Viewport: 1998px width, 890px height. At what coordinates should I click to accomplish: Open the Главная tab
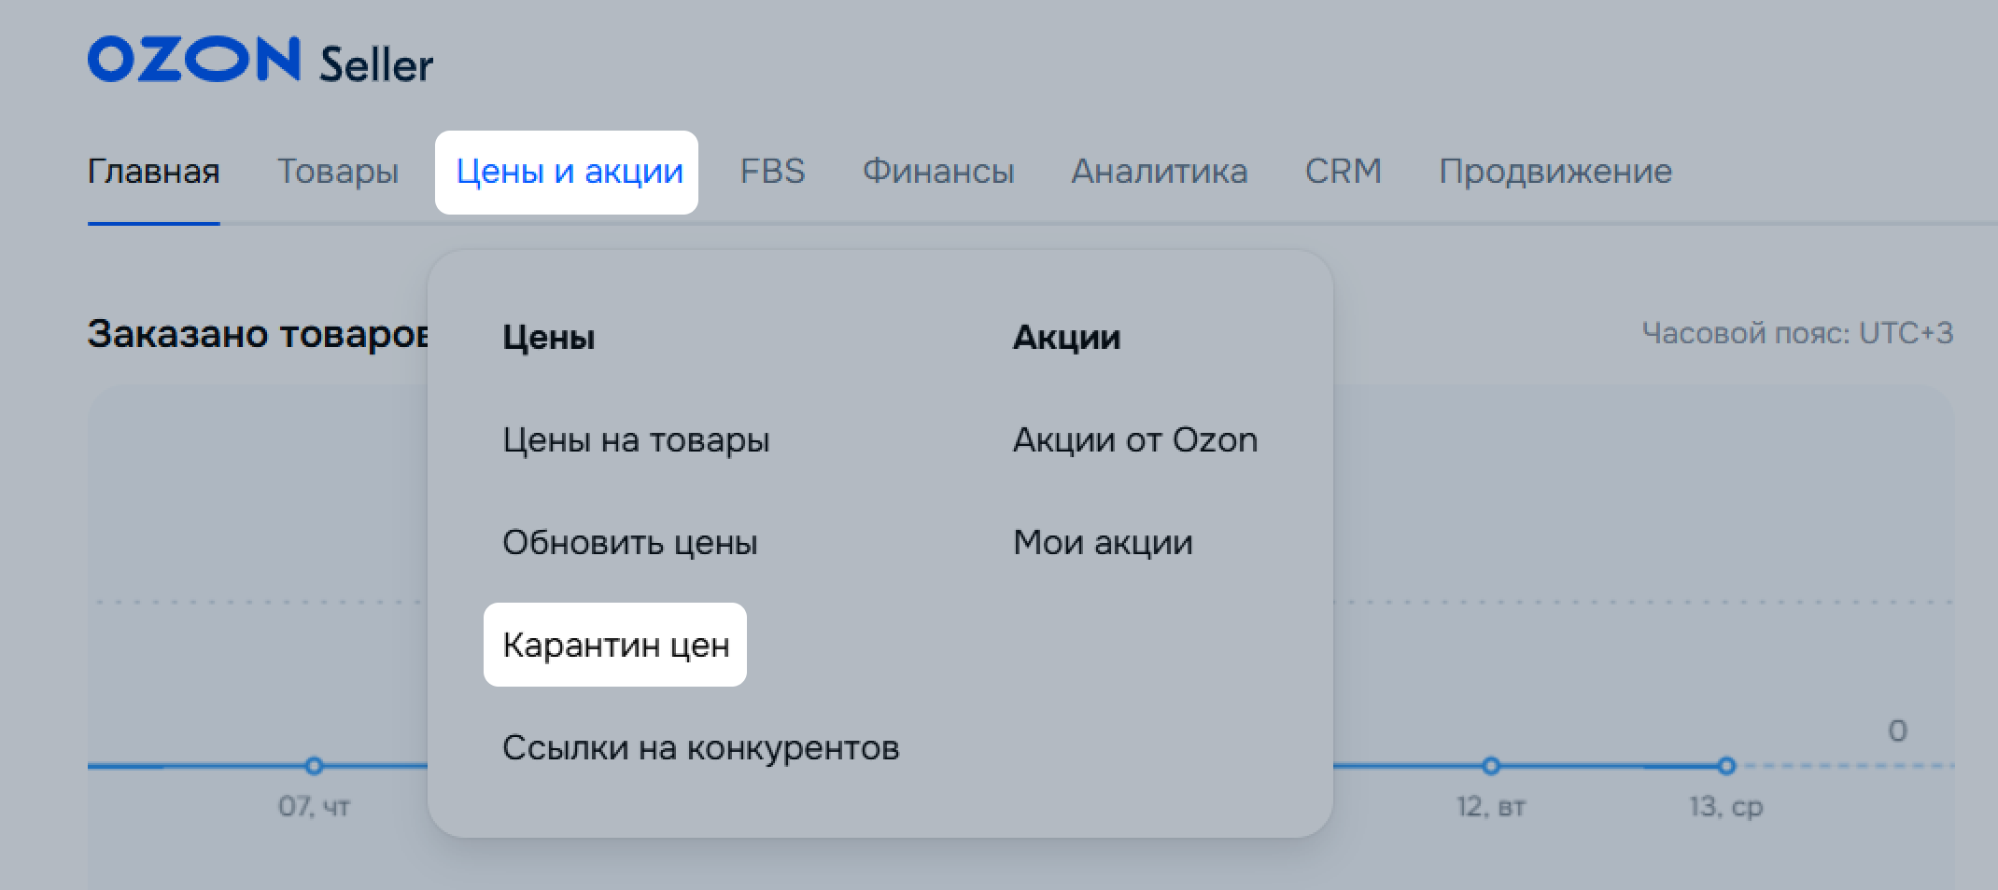(154, 172)
